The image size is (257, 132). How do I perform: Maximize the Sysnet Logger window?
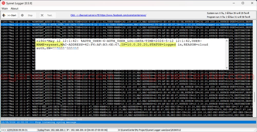[x=243, y=3]
